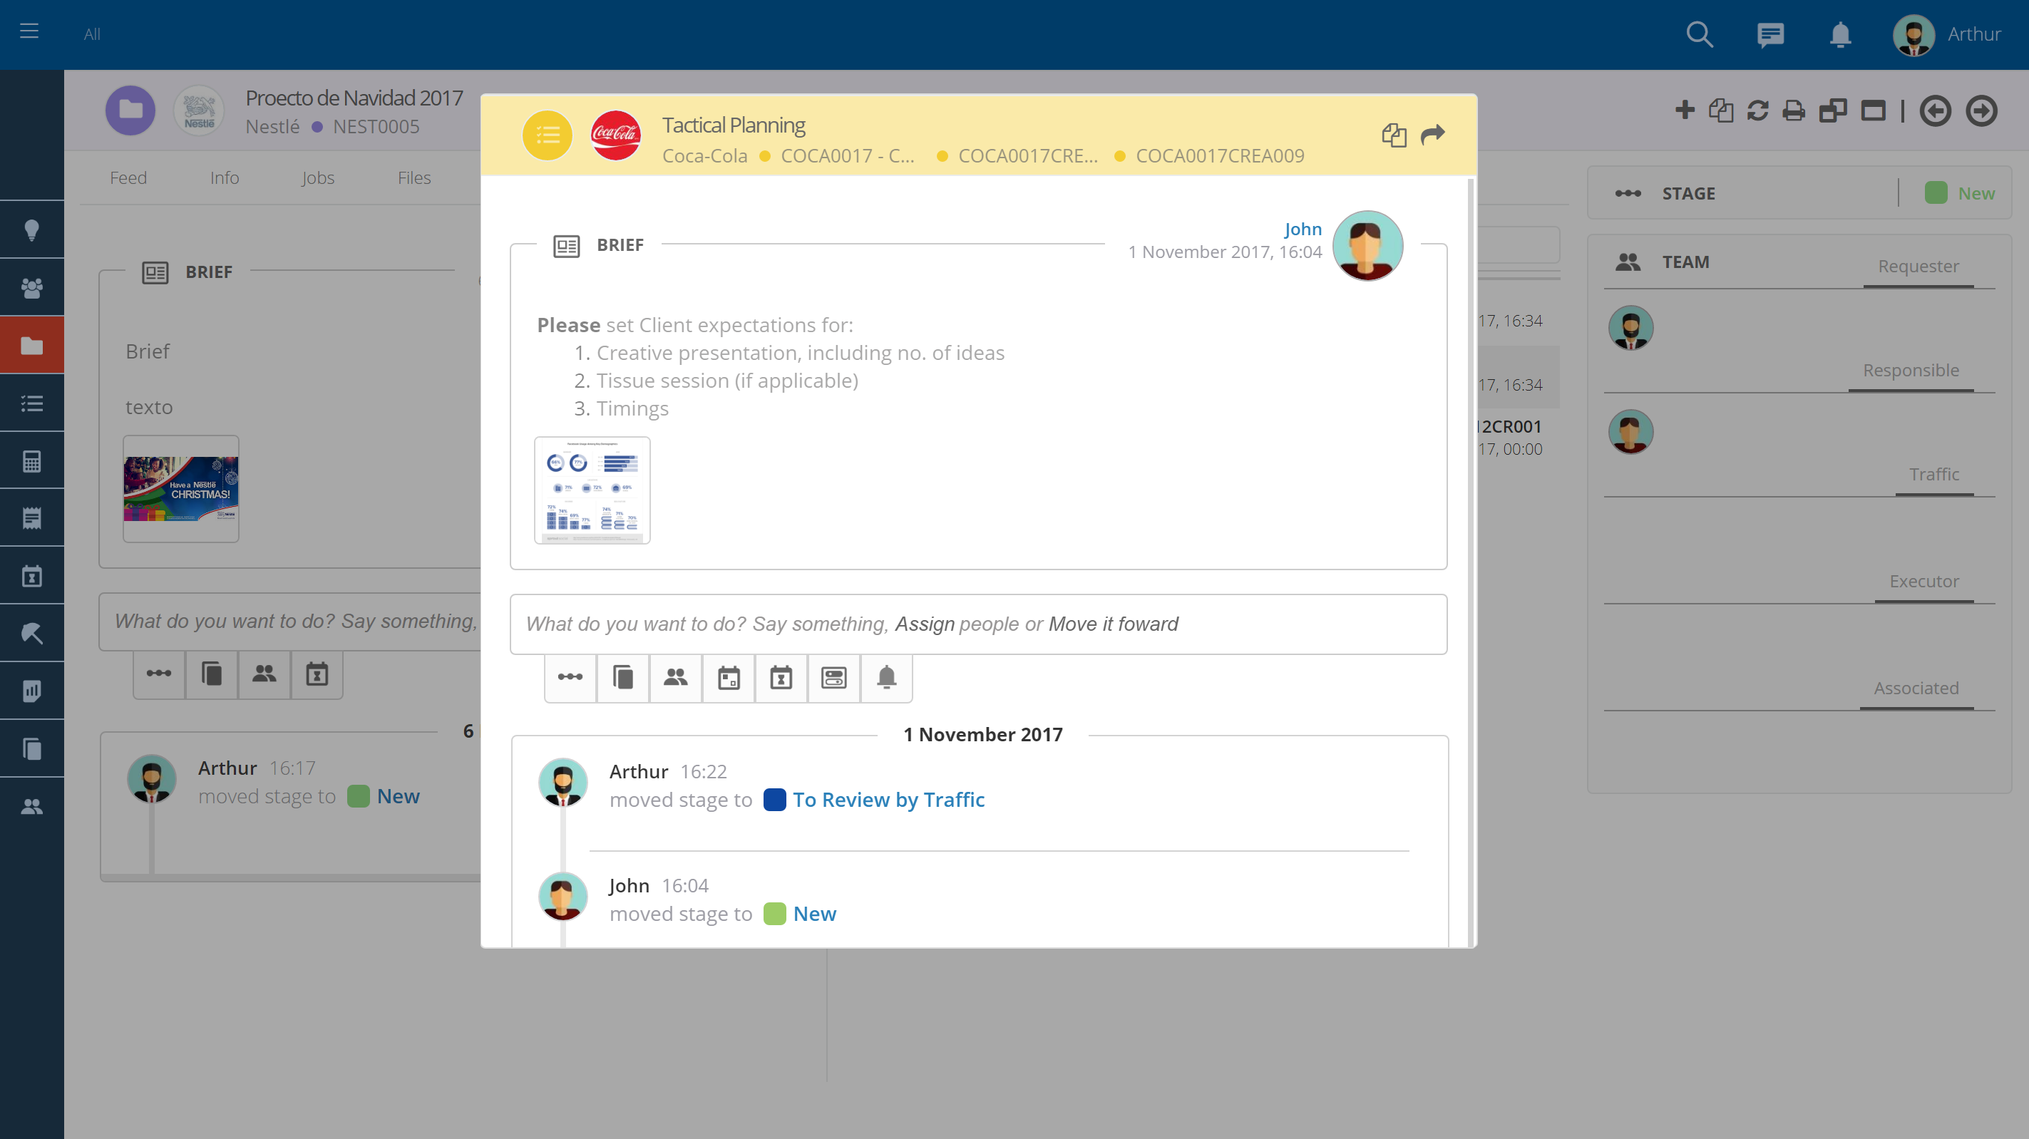Toggle the hamburger menu in the top left

(29, 31)
